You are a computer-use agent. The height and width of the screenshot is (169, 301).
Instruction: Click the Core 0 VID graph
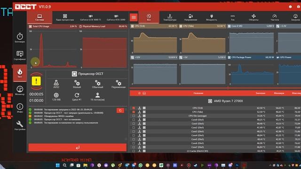(251, 39)
